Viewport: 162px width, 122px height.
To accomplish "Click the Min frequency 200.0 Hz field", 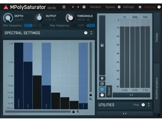I will pos(35,25).
